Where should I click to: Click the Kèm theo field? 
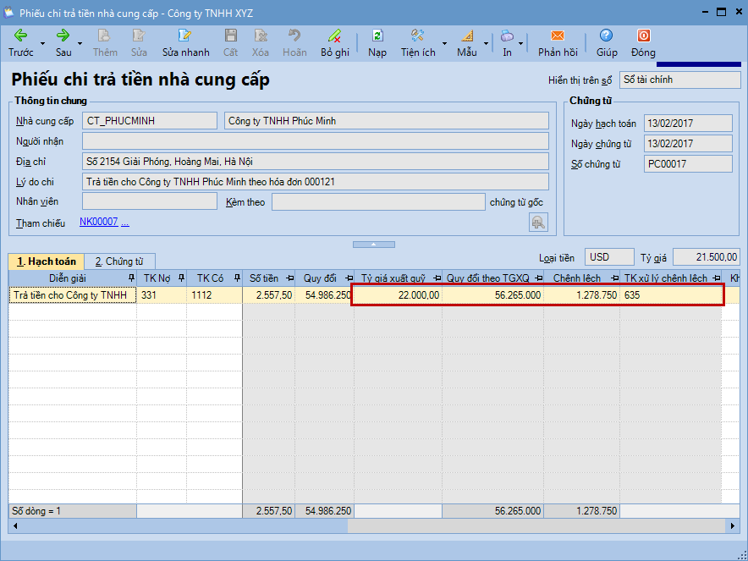[379, 201]
